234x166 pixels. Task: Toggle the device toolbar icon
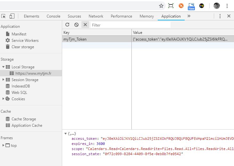(x=12, y=16)
